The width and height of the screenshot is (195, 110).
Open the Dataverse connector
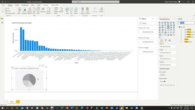tap(43, 10)
